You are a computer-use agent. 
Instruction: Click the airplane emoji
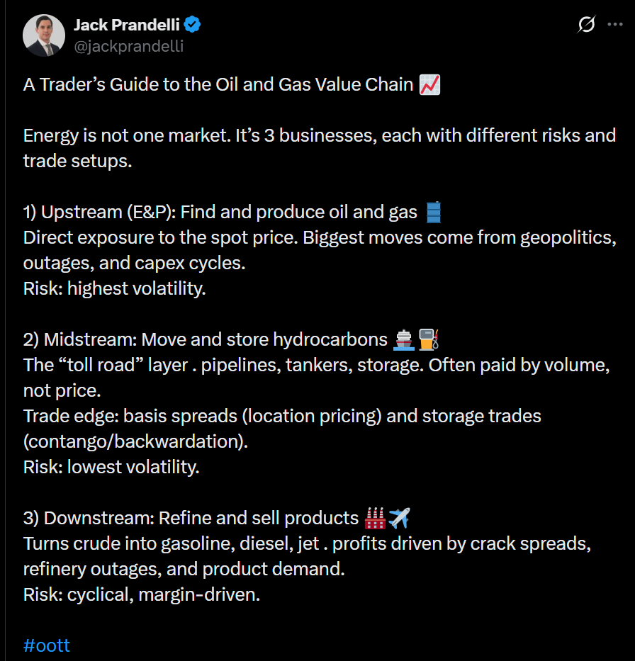point(400,518)
